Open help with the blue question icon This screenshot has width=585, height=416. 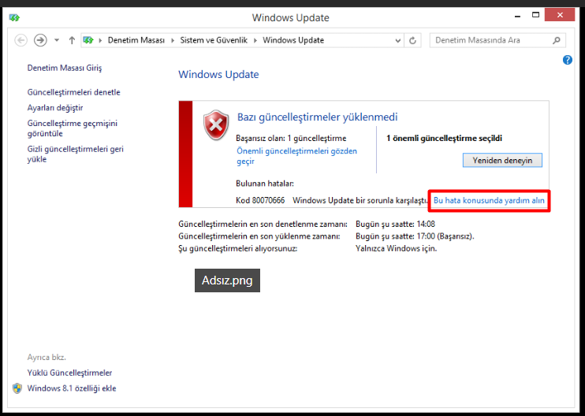click(568, 60)
